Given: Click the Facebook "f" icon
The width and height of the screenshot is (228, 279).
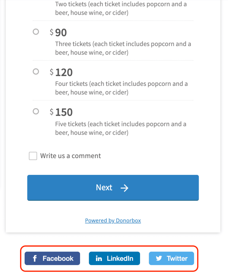Looking at the screenshot, I should tap(35, 258).
